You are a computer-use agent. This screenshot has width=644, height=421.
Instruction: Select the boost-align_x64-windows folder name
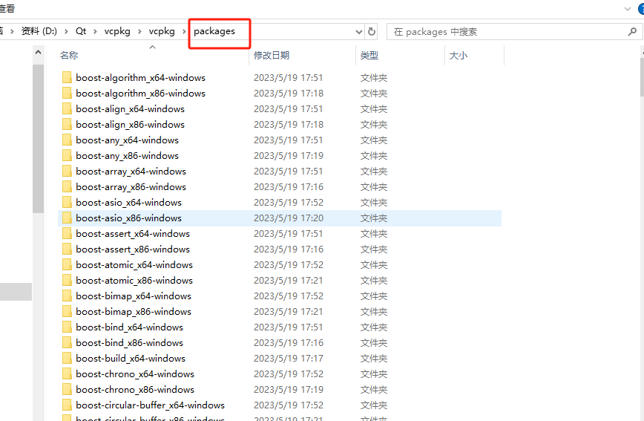pyautogui.click(x=130, y=109)
